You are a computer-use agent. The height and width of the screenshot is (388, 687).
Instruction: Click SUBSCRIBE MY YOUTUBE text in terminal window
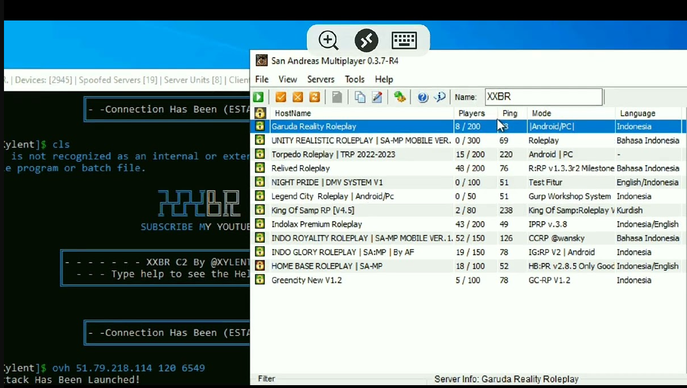coord(195,227)
